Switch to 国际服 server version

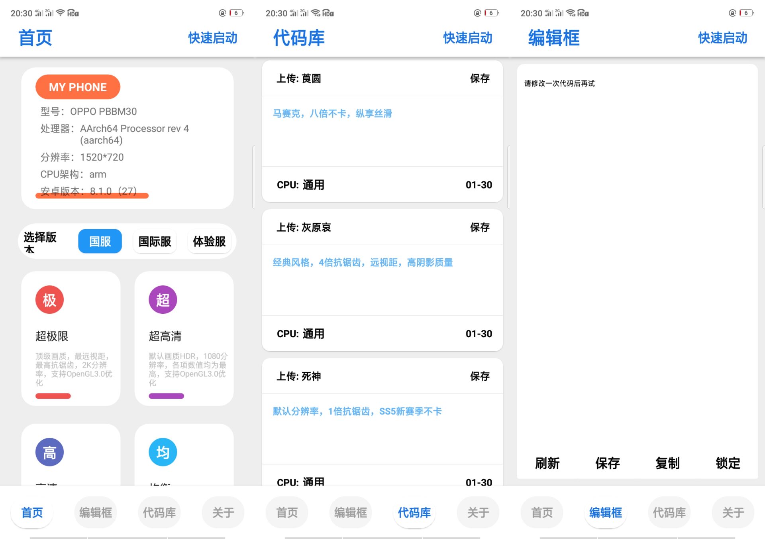(x=155, y=241)
